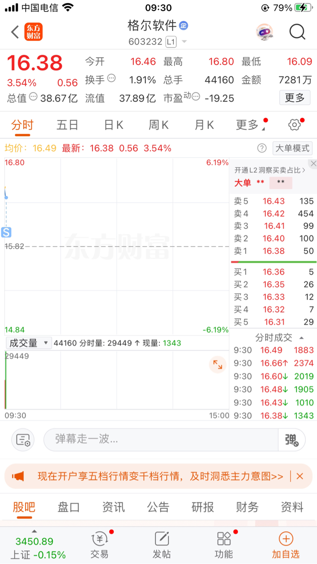
Task: Open 开通L2 洞察买卖占比 link
Action: coord(270,170)
